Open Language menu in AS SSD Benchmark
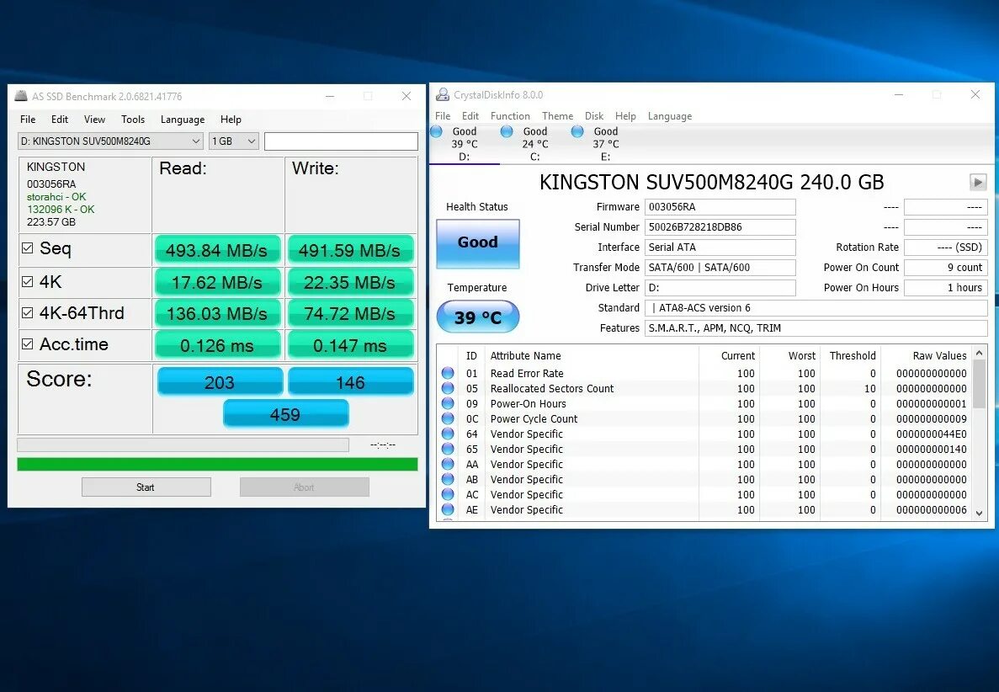The image size is (999, 692). [x=183, y=120]
